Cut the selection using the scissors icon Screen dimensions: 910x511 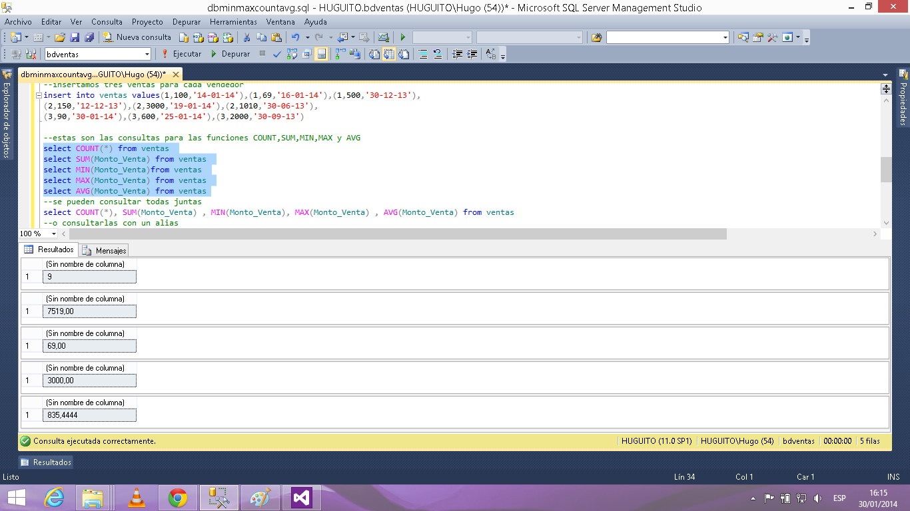tap(246, 37)
